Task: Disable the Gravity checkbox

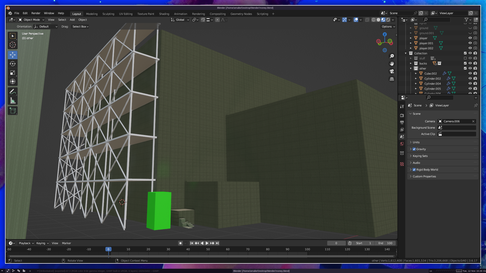Action: [414, 149]
